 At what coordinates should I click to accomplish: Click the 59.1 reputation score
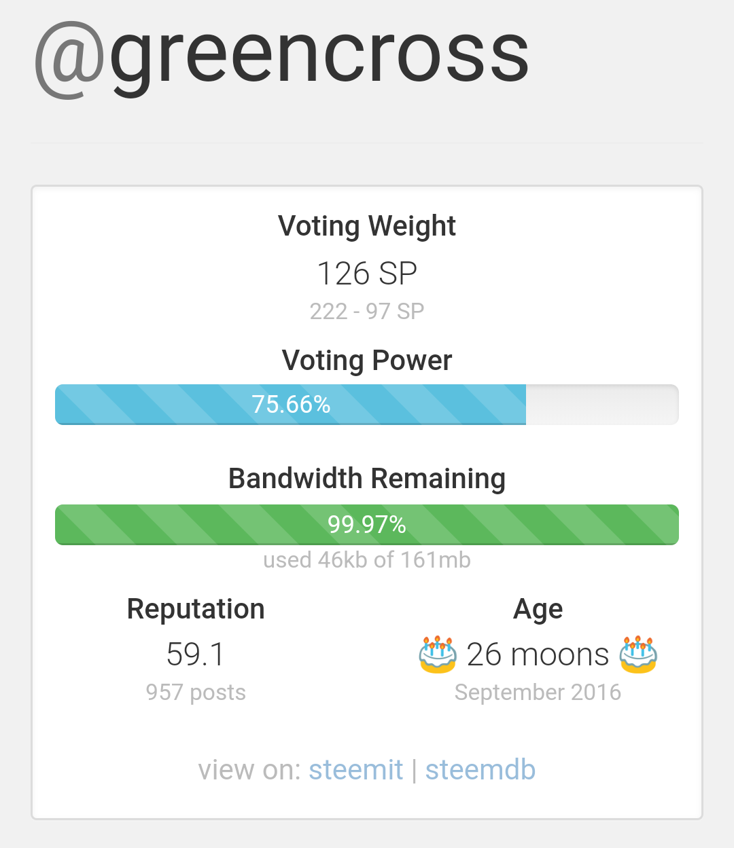pos(196,655)
